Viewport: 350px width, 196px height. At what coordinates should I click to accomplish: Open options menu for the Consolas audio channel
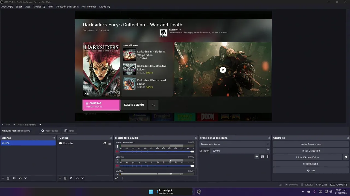117,161
